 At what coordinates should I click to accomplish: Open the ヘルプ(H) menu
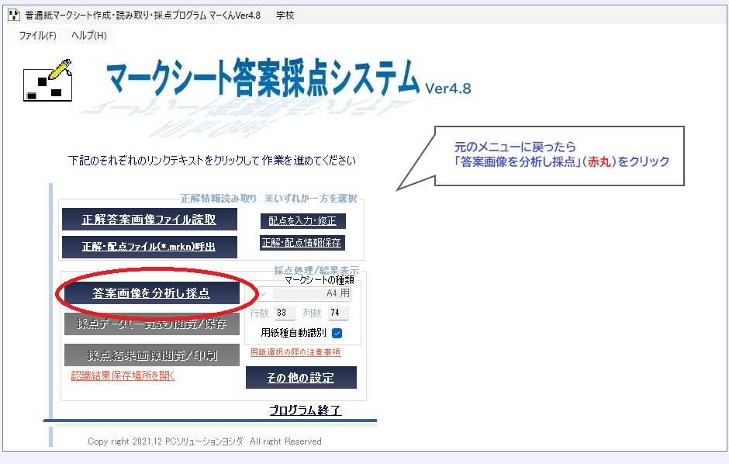[x=88, y=36]
